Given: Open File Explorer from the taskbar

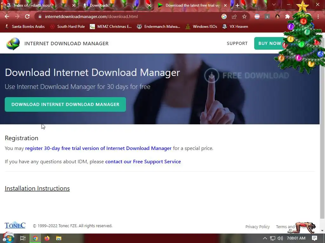Looking at the screenshot, I should pyautogui.click(x=59, y=238).
